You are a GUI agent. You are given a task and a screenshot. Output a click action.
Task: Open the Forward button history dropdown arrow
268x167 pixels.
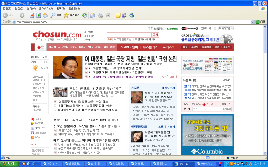coord(27,15)
